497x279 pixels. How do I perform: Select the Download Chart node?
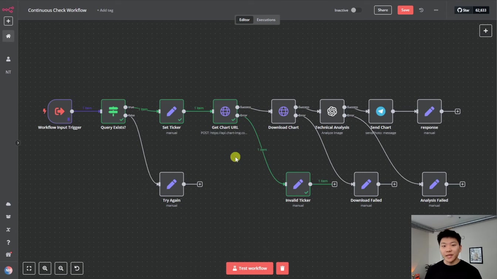[283, 111]
